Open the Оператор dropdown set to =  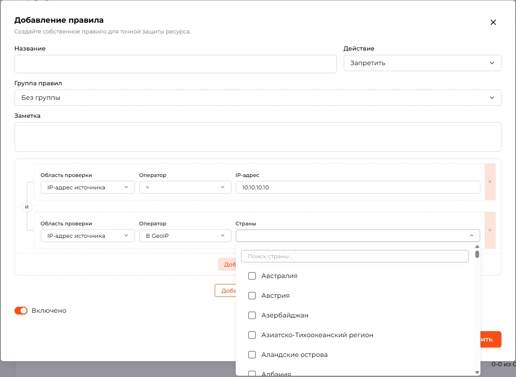point(185,187)
